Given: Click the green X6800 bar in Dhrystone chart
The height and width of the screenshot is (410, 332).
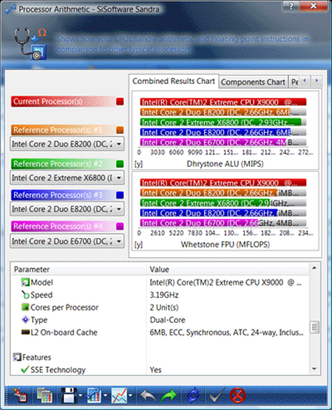Looking at the screenshot, I should click(x=221, y=122).
